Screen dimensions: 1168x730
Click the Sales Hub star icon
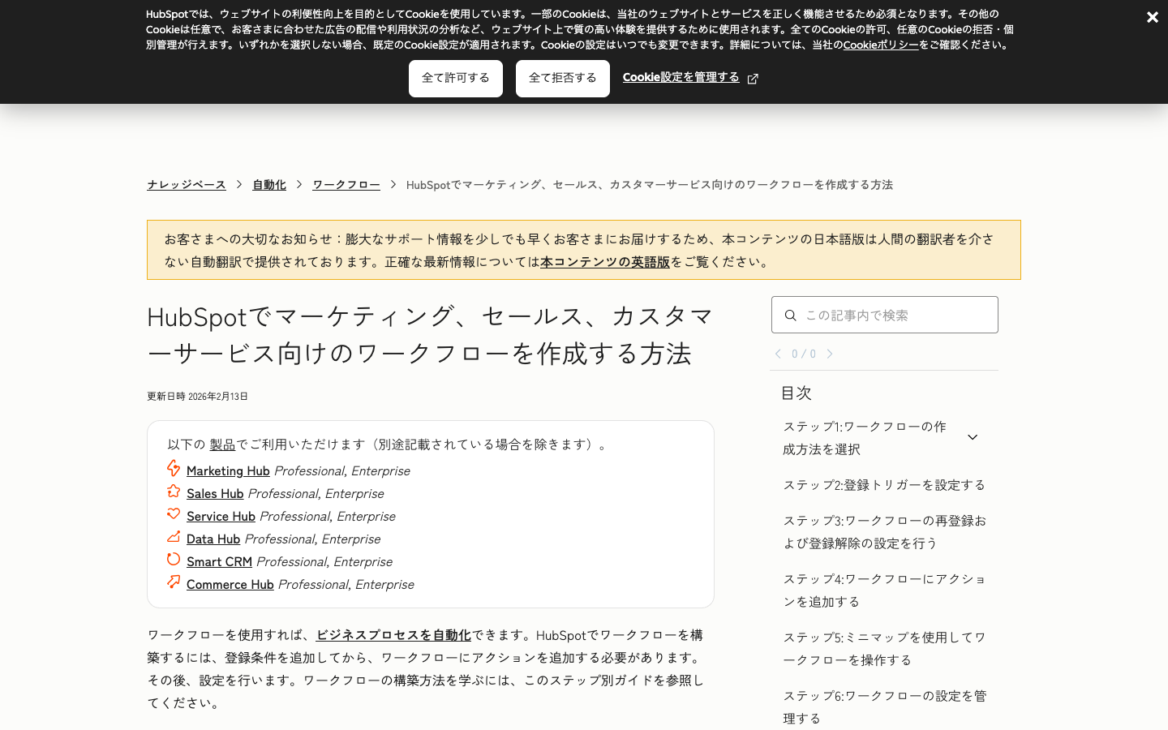174,492
